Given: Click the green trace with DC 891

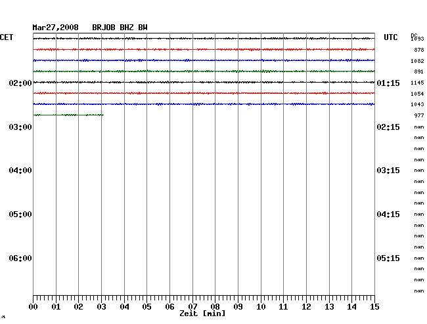Looking at the screenshot, I should (x=204, y=71).
